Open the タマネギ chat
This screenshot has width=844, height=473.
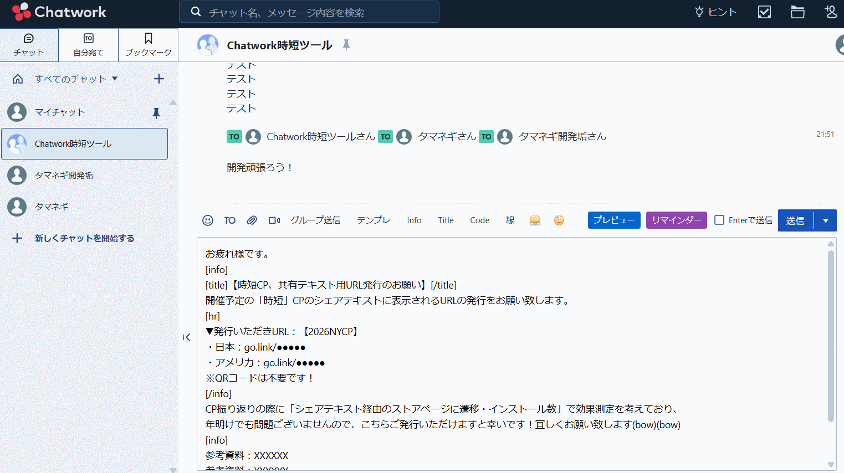pos(84,207)
